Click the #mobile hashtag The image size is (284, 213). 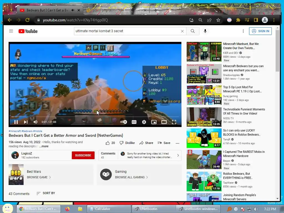point(38,131)
